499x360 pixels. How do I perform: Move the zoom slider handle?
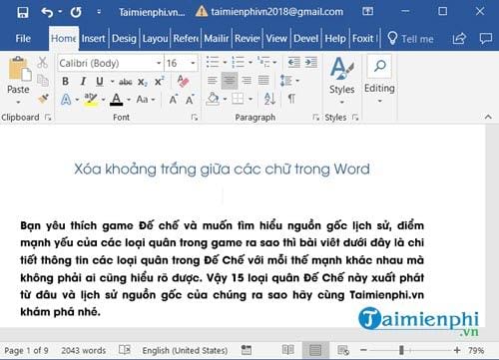[401, 350]
